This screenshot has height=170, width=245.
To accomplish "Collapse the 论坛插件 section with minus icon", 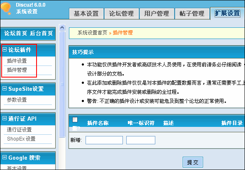I will 5,49.
